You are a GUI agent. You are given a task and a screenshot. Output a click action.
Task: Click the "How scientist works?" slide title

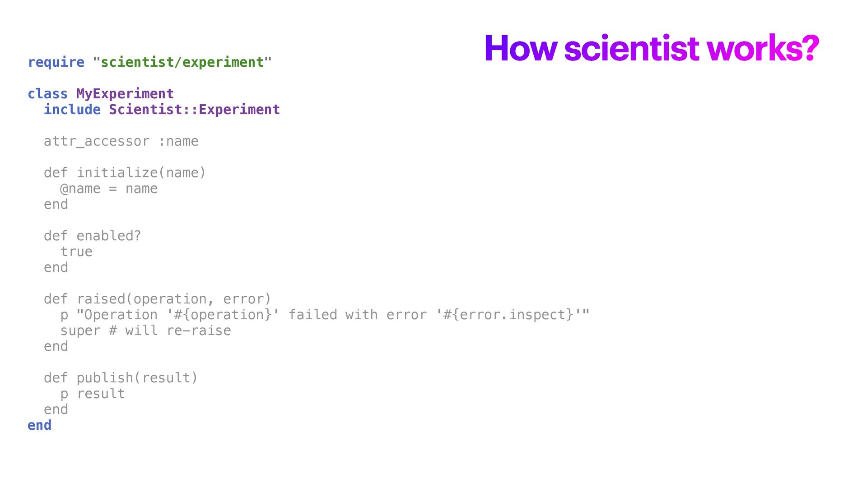[651, 48]
